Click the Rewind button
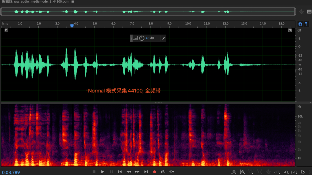The image size is (312, 175). coord(129,172)
